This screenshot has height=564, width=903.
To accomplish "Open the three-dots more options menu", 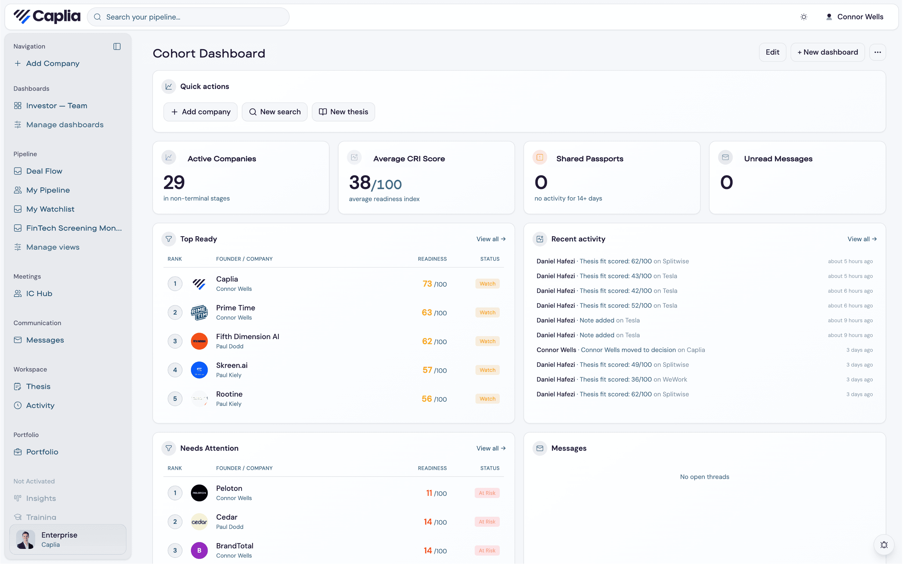I will click(877, 52).
